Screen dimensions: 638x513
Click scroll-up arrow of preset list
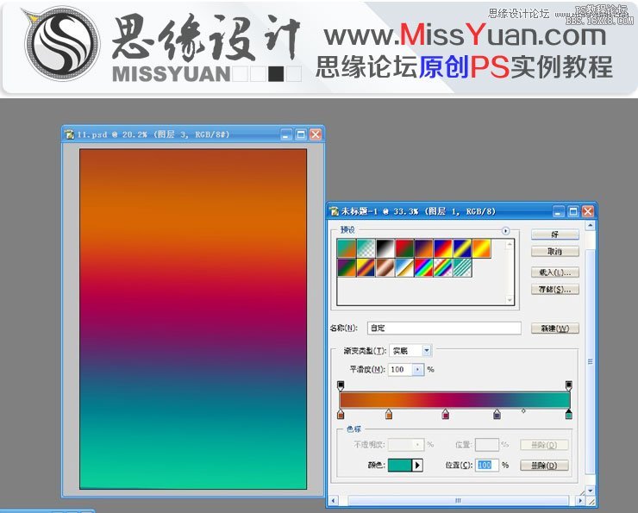[510, 245]
